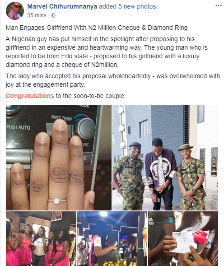
Task: Click the 'A Nigerian guy' paragraph
Action: coord(107,52)
